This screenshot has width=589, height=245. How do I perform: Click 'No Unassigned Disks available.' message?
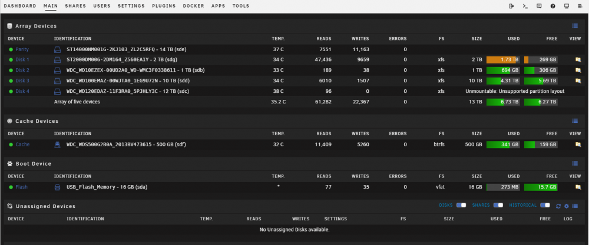294,230
